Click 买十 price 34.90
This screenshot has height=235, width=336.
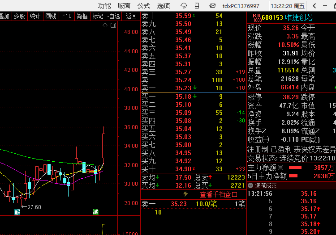(183, 169)
